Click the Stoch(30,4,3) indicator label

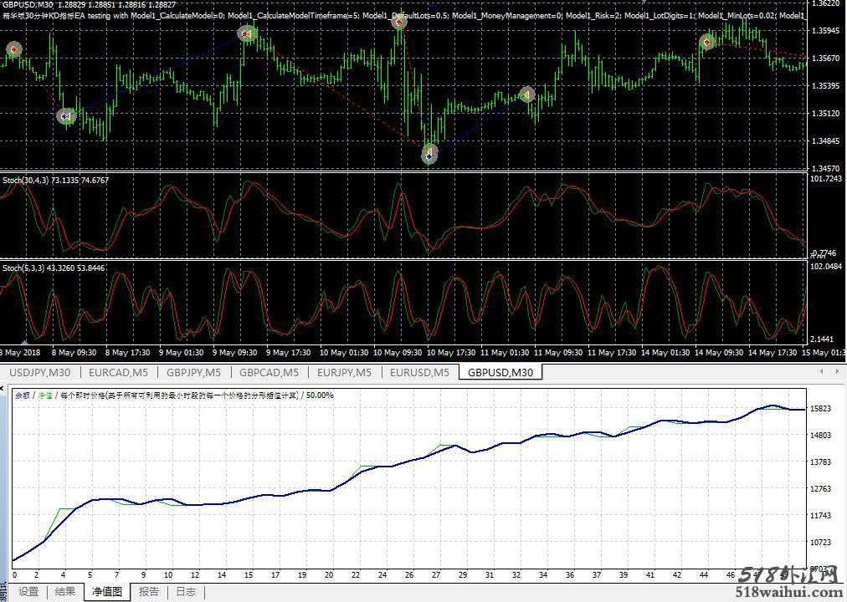pos(55,180)
